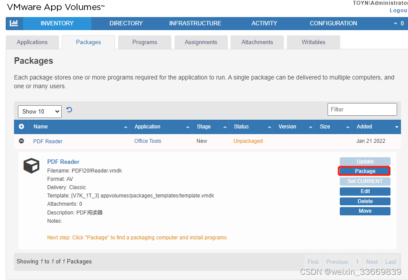Click the Format: AV line
Viewport: 408px width, 280px height.
pos(60,179)
